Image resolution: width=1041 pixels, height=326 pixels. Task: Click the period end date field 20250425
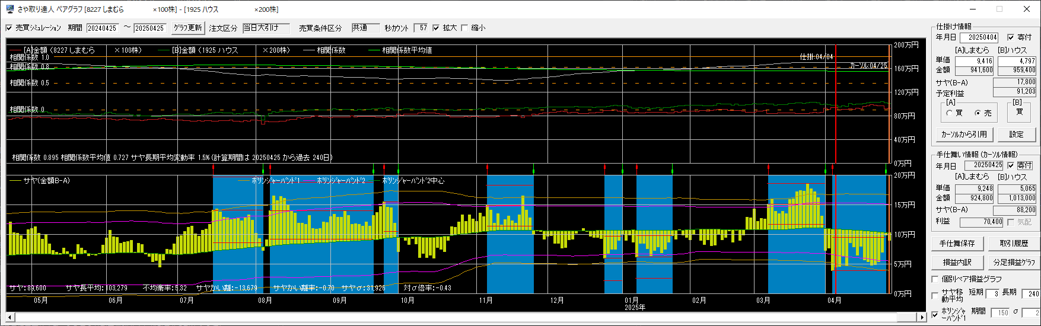150,28
